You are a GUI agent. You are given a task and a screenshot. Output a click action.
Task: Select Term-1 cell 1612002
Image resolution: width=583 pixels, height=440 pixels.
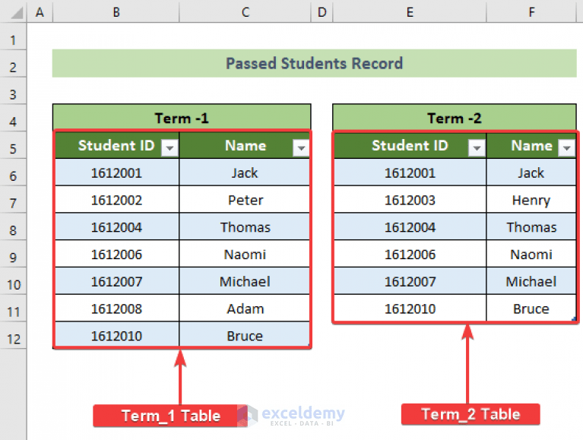(x=117, y=200)
